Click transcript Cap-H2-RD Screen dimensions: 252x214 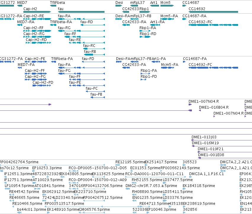[x=38, y=43]
